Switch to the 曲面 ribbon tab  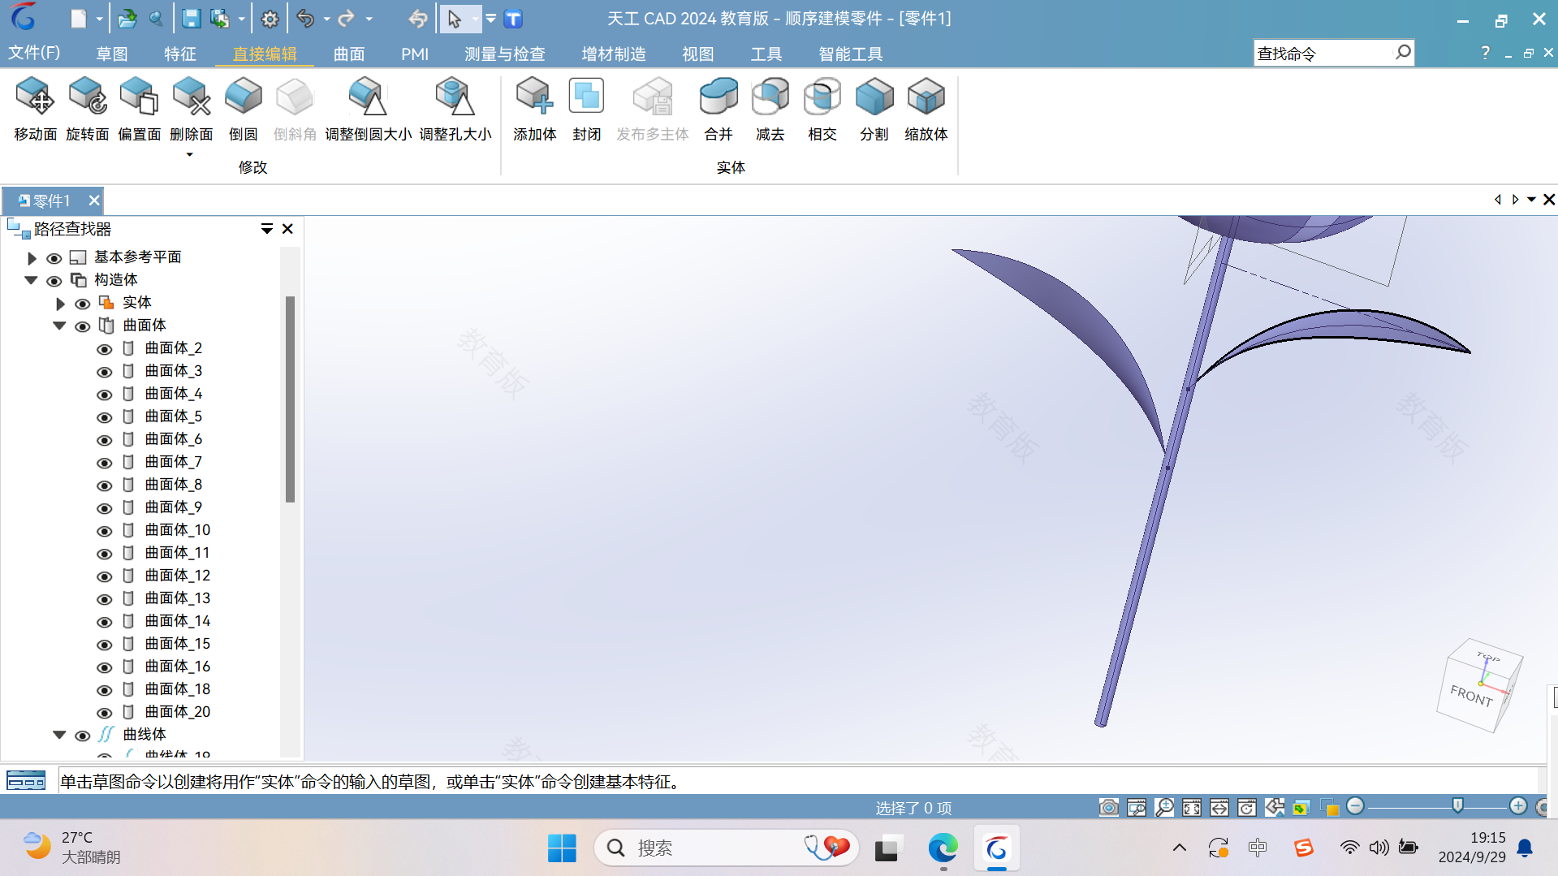(349, 54)
